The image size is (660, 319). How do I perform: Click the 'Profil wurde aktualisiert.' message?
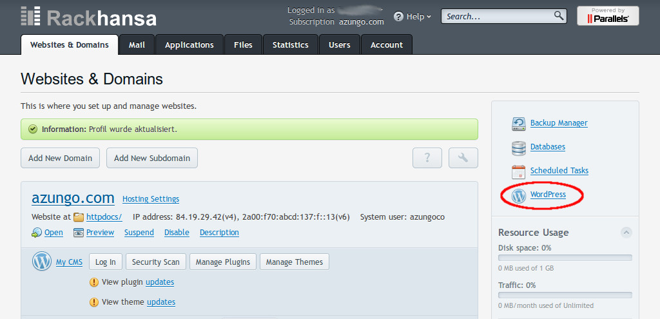pyautogui.click(x=133, y=129)
